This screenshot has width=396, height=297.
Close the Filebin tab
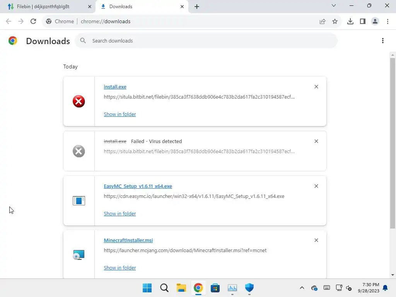(90, 7)
